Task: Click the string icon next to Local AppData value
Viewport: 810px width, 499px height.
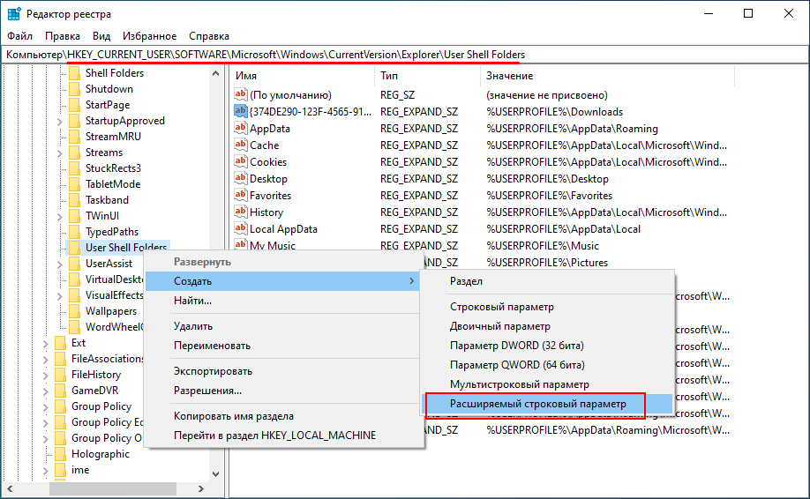Action: pyautogui.click(x=240, y=228)
